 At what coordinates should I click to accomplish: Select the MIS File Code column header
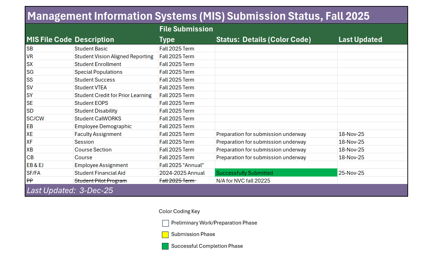[48, 40]
